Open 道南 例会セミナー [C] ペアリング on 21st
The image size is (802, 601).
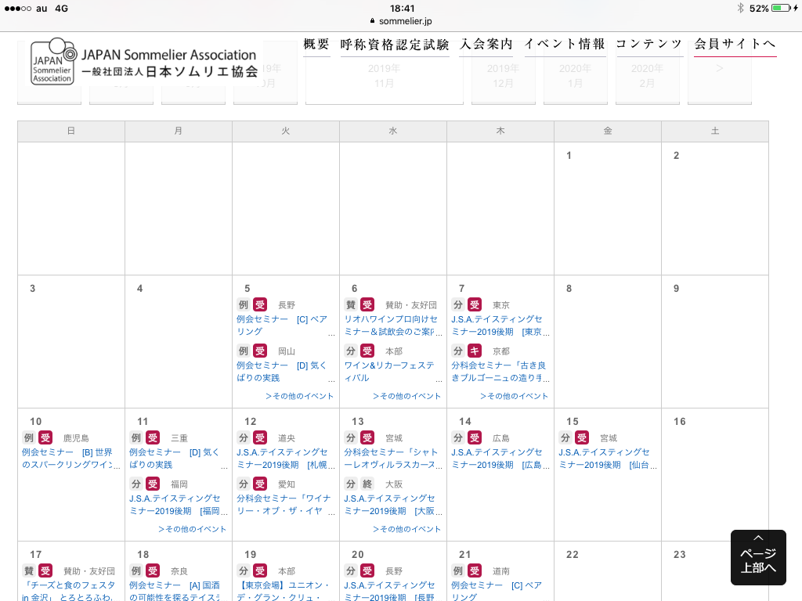[499, 590]
